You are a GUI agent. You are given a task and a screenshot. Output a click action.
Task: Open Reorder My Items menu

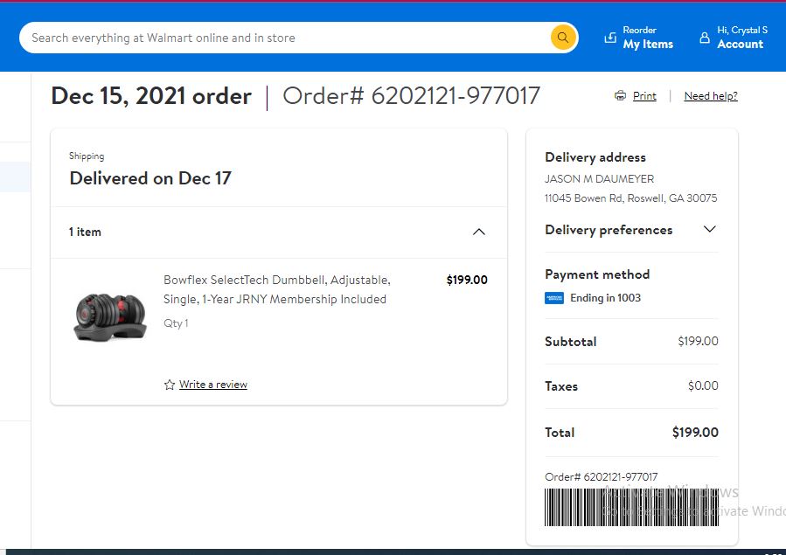639,38
